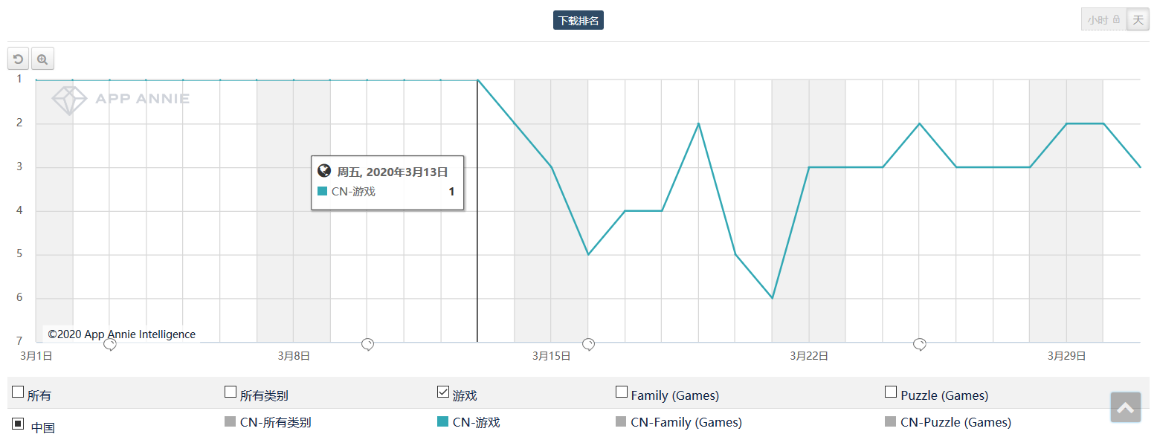Click the scroll-to-top arrow button
1157x437 pixels.
point(1125,407)
